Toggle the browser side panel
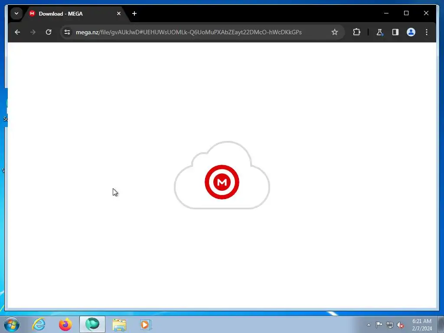The image size is (444, 333). tap(395, 32)
